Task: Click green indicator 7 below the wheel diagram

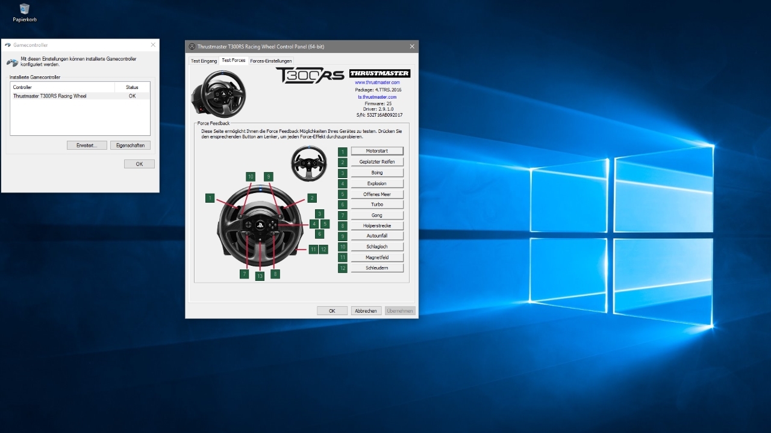Action: click(244, 274)
